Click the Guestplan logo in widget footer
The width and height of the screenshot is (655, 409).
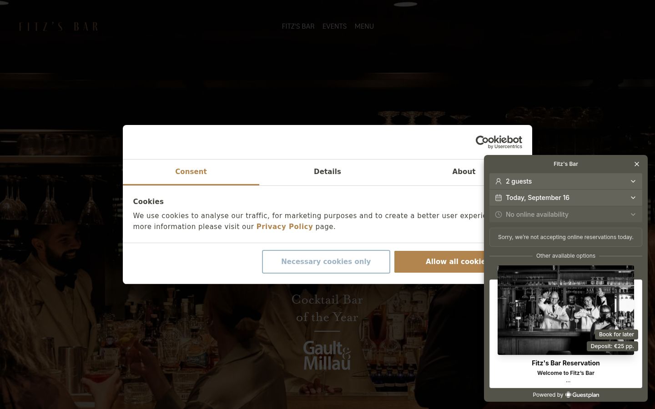pyautogui.click(x=582, y=395)
